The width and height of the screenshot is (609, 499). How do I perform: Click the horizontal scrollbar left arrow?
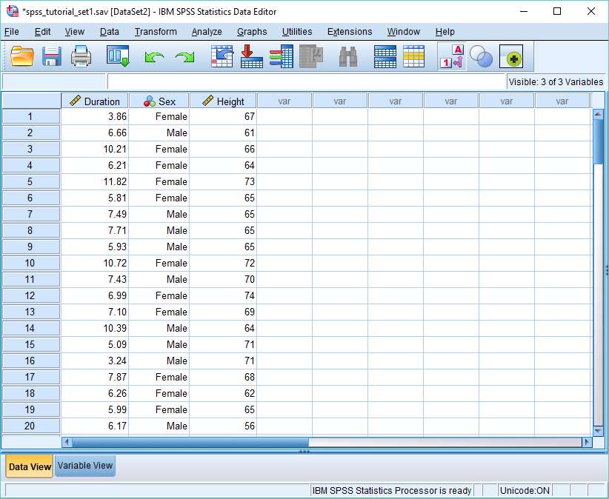67,442
